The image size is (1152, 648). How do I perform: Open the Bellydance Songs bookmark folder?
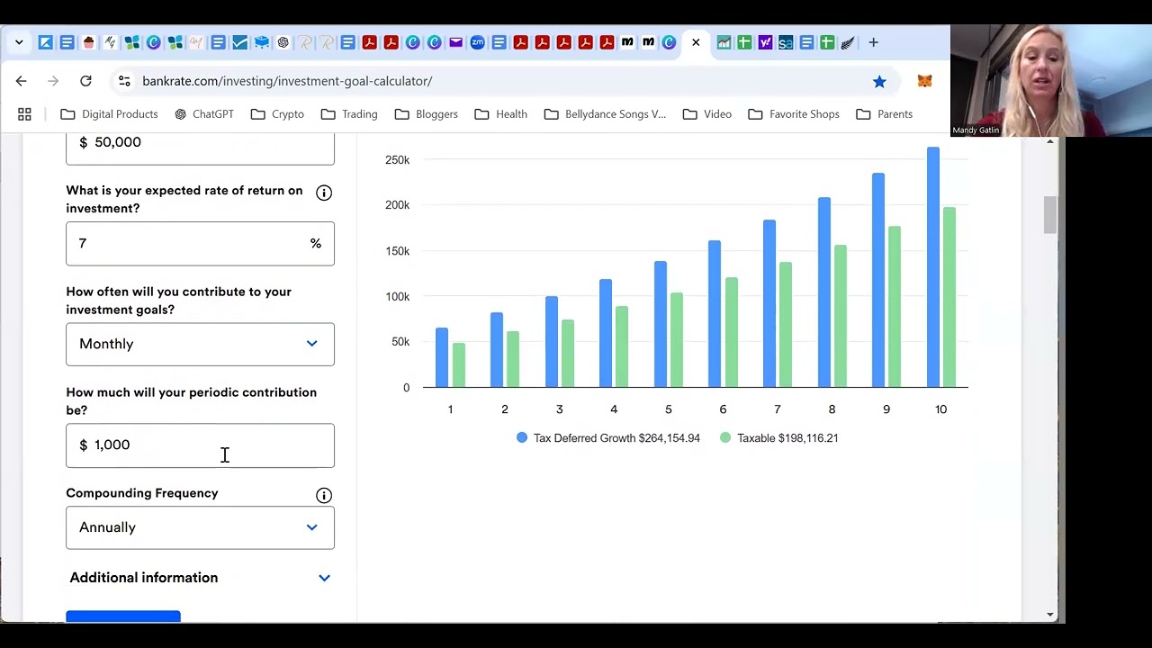pos(605,114)
